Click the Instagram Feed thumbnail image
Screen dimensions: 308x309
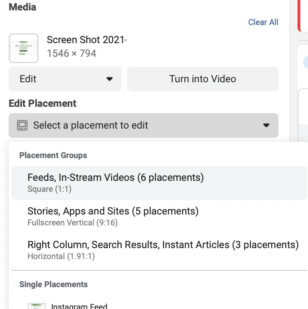pos(37,306)
